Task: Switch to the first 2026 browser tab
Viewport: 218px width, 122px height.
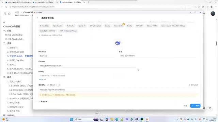Action: tap(18, 2)
